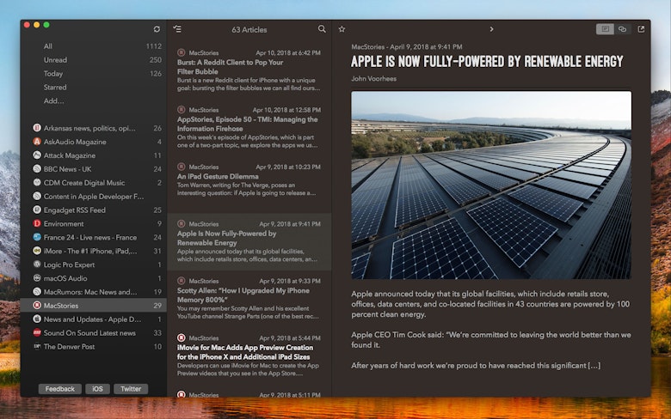
Task: Click the iOS button
Action: [x=97, y=389]
